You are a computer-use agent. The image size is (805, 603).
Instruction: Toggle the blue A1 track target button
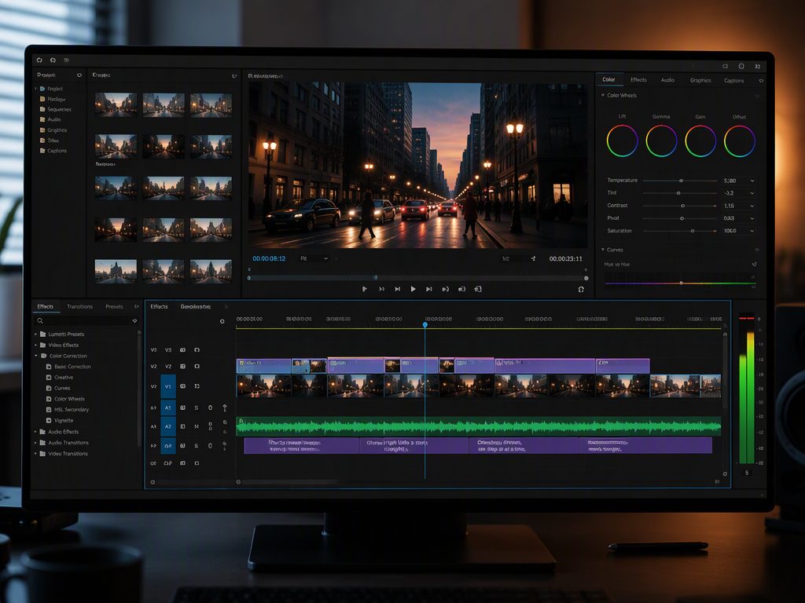click(168, 408)
